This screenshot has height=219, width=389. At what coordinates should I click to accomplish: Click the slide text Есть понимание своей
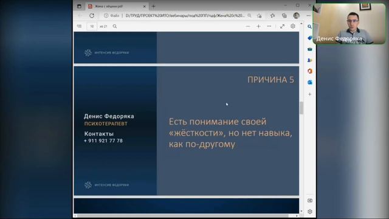(218, 122)
